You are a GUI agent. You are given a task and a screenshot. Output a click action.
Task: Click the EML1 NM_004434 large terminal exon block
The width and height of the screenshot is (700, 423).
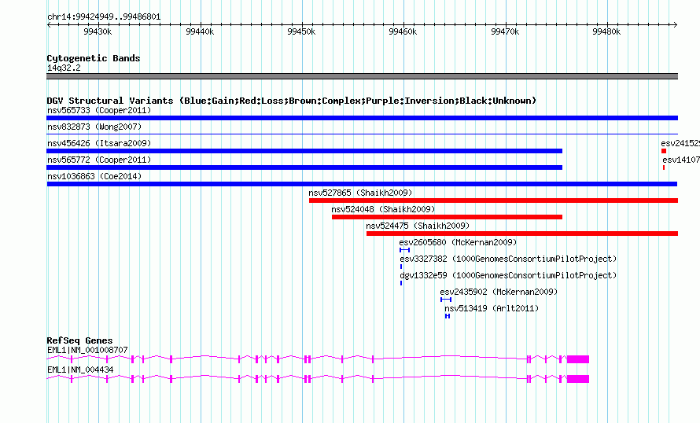click(x=578, y=379)
